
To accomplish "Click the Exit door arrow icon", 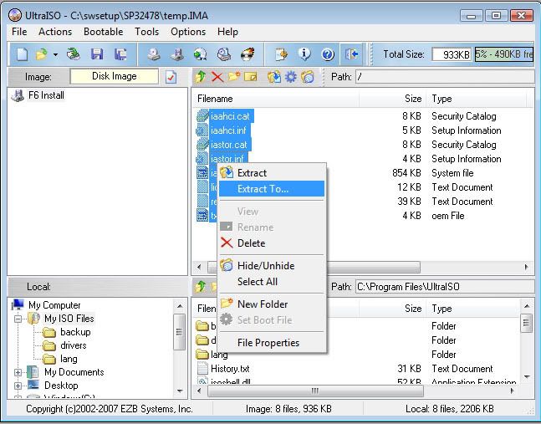I will pos(351,54).
